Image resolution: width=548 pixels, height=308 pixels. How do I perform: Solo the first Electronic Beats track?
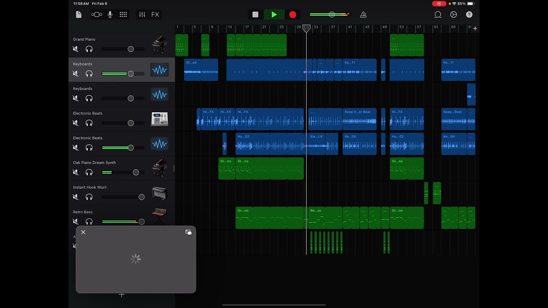(x=89, y=123)
